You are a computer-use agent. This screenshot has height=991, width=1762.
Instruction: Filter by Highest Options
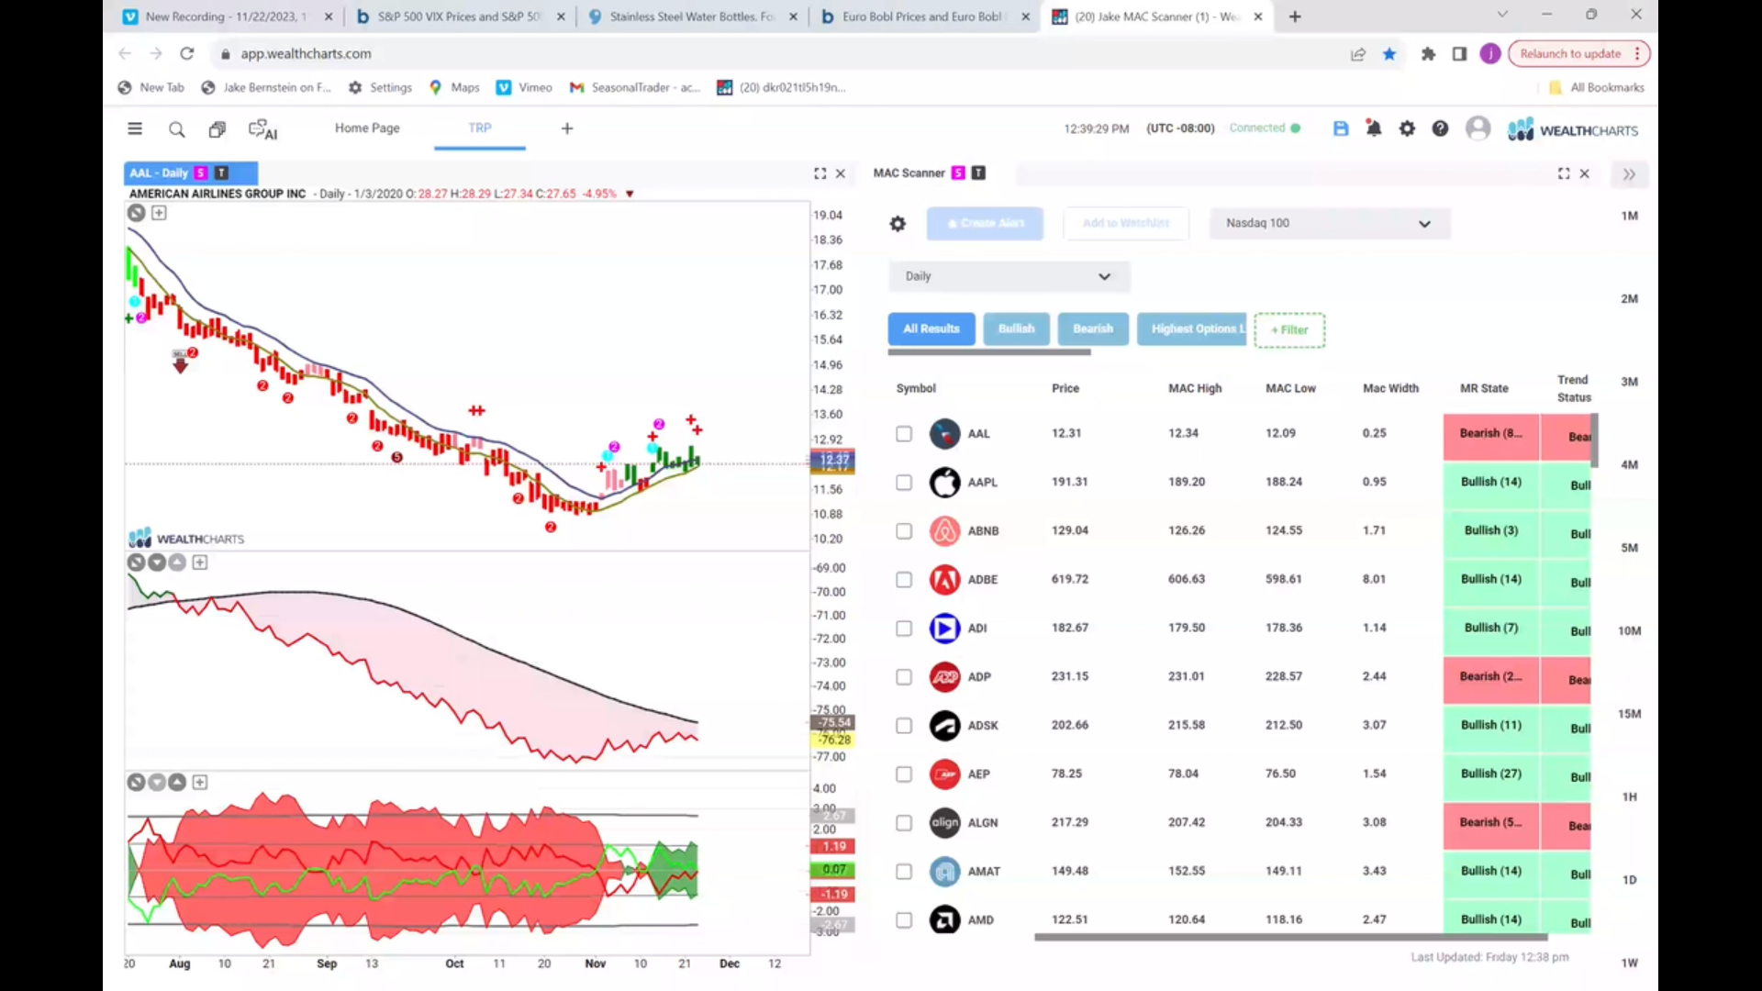tap(1192, 329)
